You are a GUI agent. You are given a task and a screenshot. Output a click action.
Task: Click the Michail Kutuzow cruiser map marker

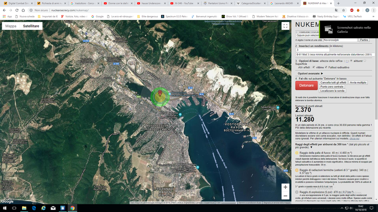(180, 115)
